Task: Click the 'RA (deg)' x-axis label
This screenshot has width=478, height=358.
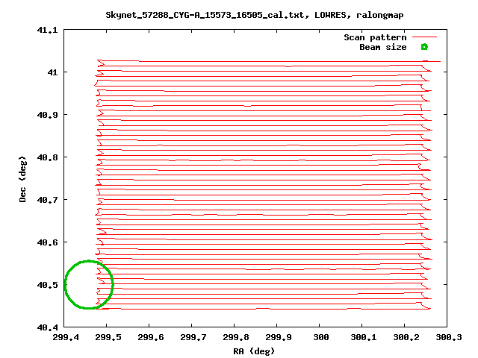Action: point(254,351)
